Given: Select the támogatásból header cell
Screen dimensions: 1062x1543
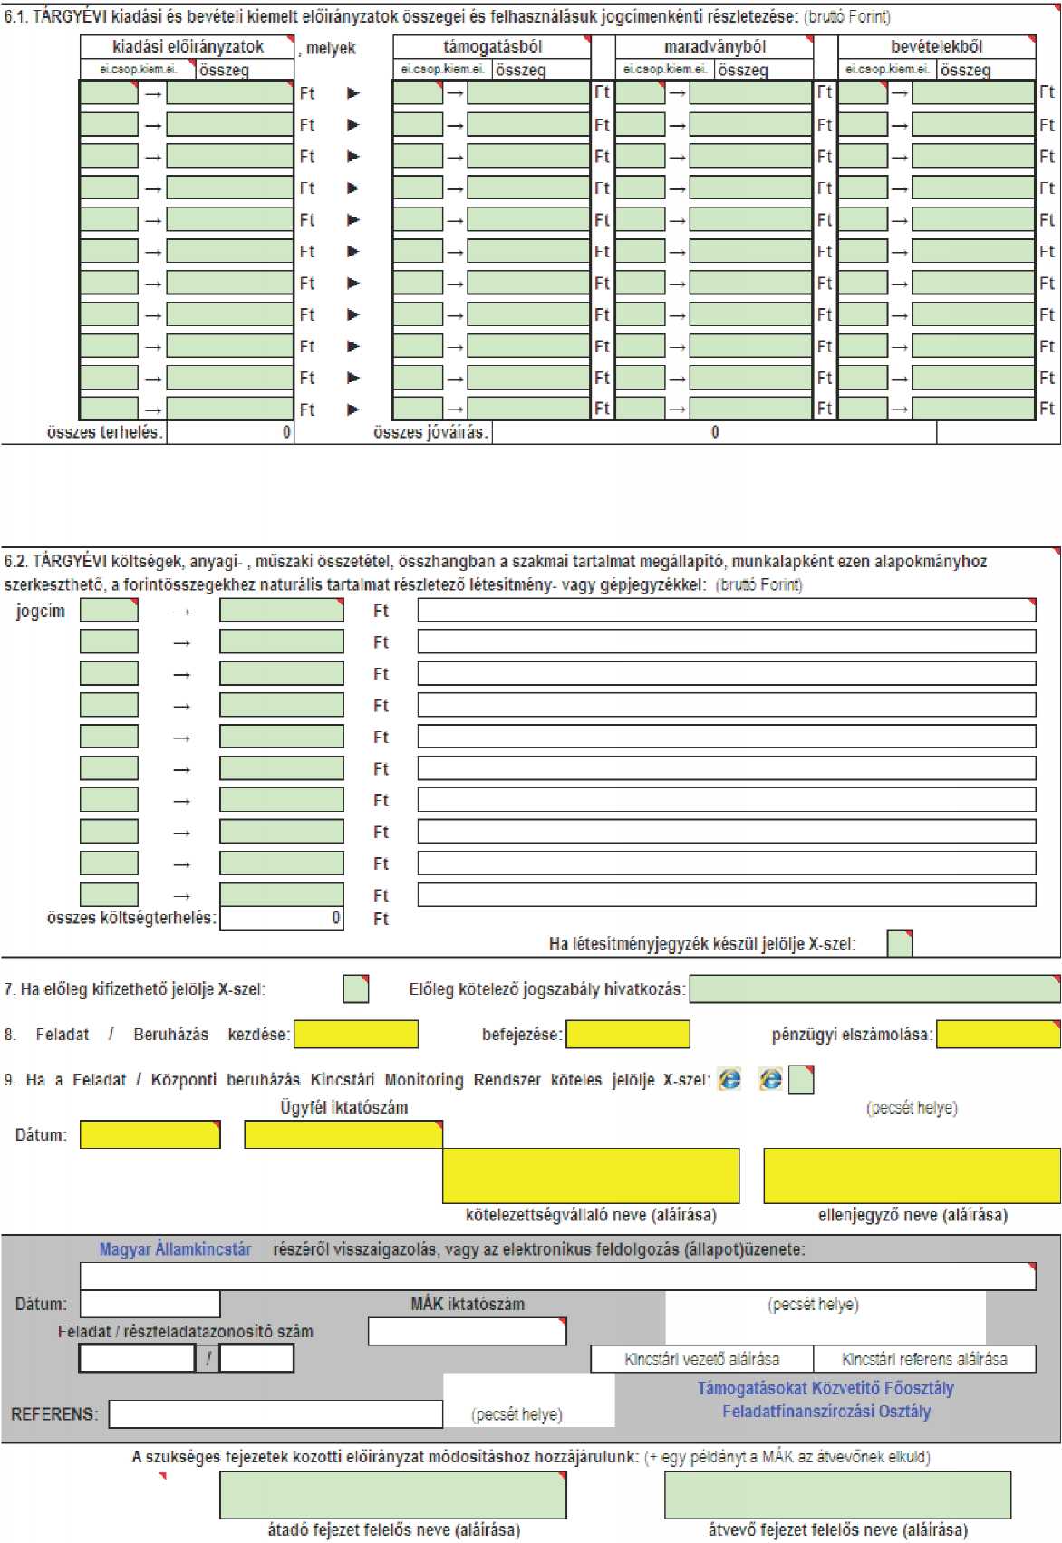Looking at the screenshot, I should tap(492, 46).
